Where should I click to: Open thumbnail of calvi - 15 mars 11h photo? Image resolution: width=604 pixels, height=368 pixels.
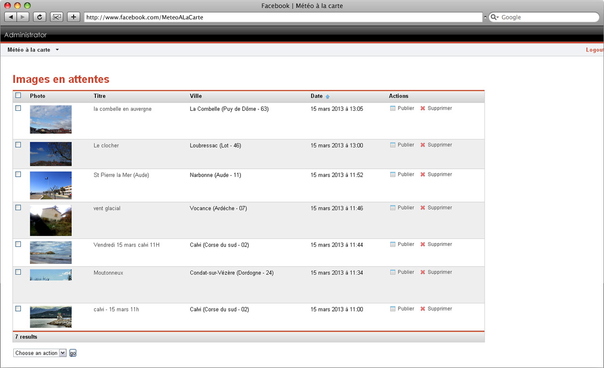click(51, 317)
